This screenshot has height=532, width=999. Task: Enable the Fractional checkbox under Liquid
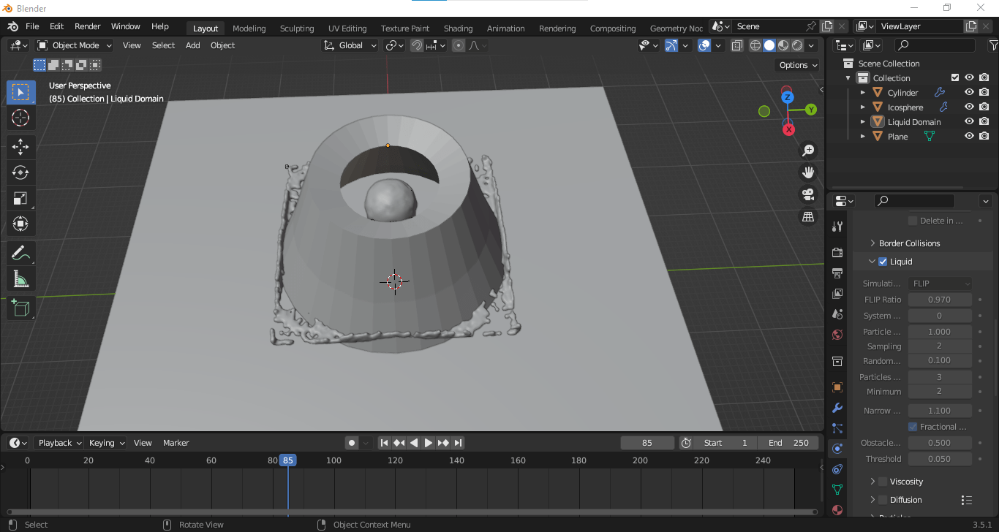pos(913,426)
